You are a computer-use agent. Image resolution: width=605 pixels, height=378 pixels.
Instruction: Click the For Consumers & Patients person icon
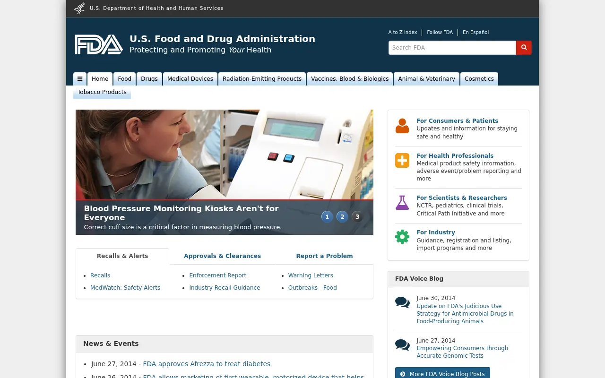[402, 126]
